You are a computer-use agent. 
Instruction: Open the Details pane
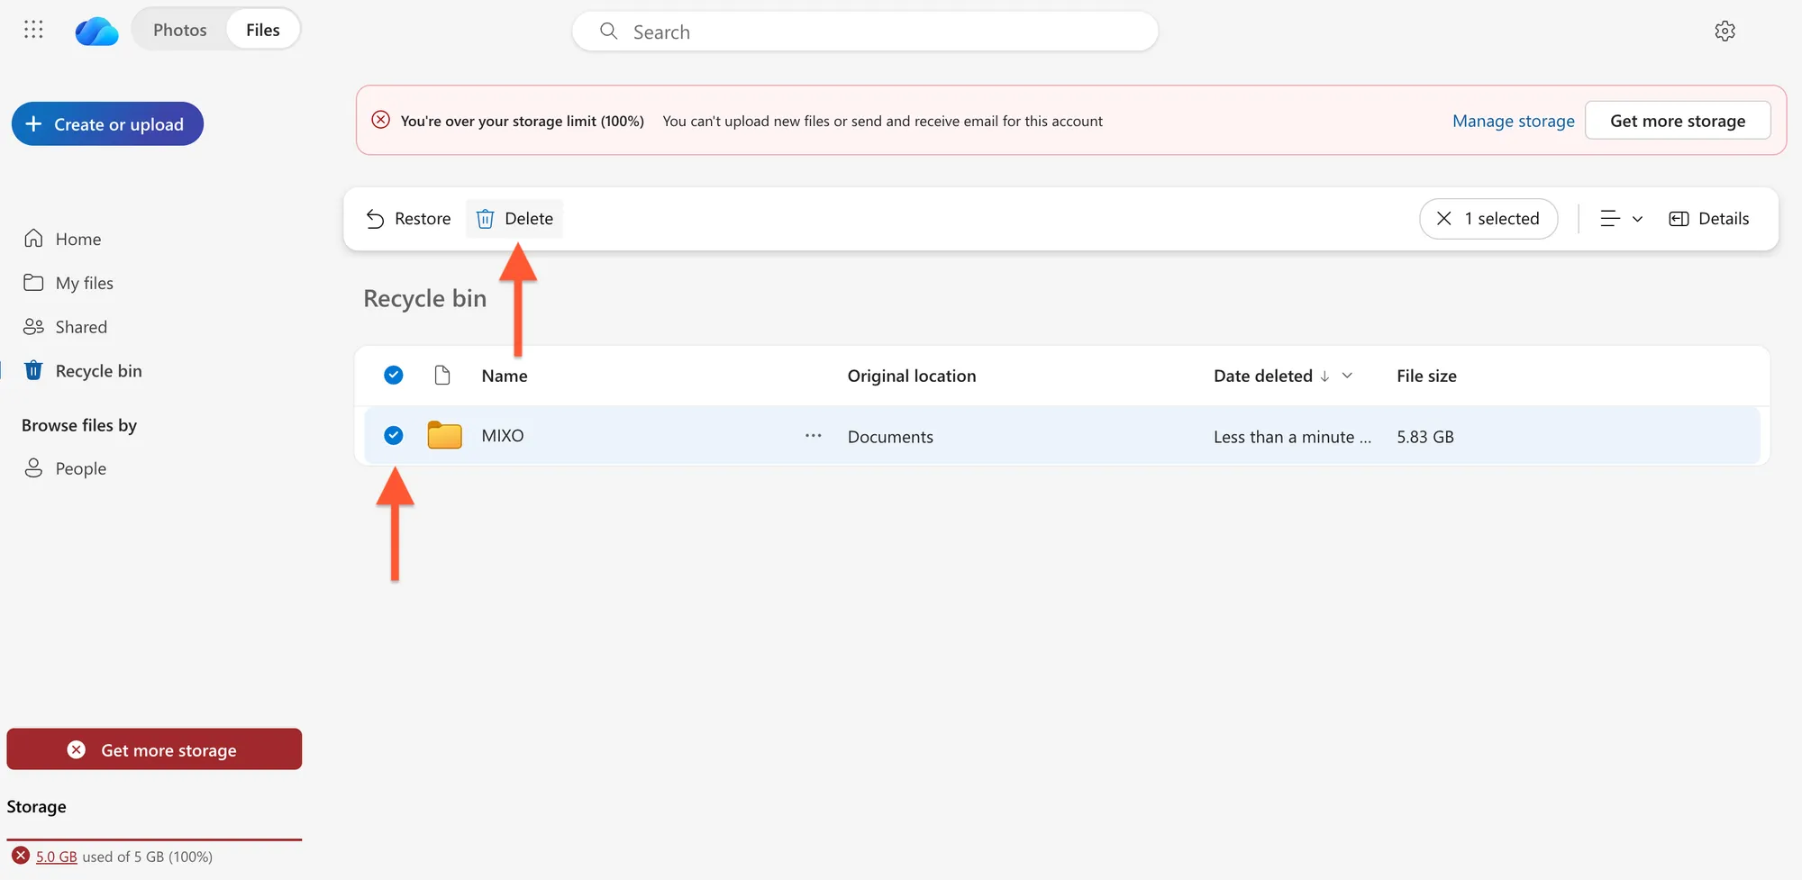(x=1709, y=219)
